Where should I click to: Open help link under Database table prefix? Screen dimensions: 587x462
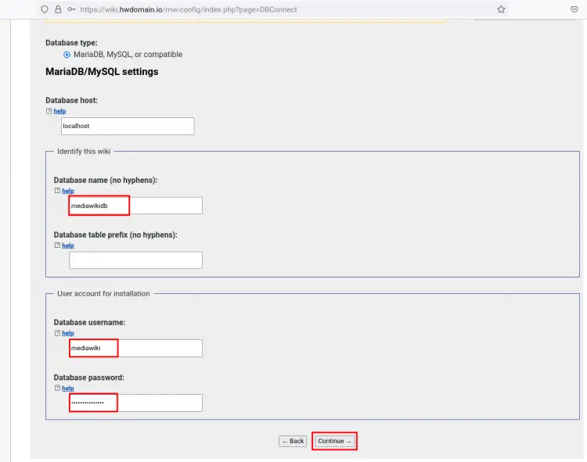click(x=68, y=245)
